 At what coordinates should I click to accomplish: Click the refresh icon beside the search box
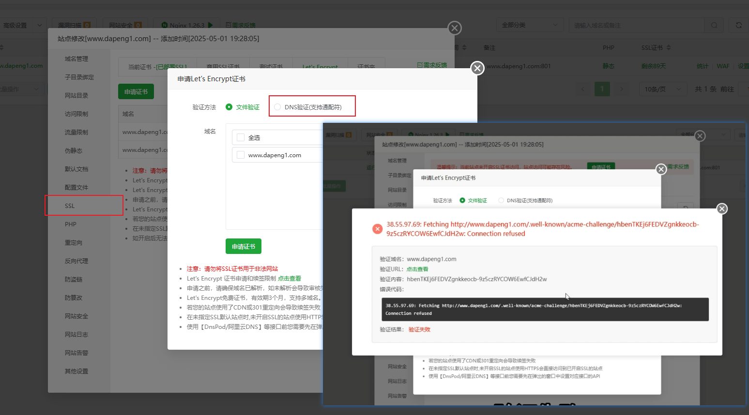pos(738,25)
